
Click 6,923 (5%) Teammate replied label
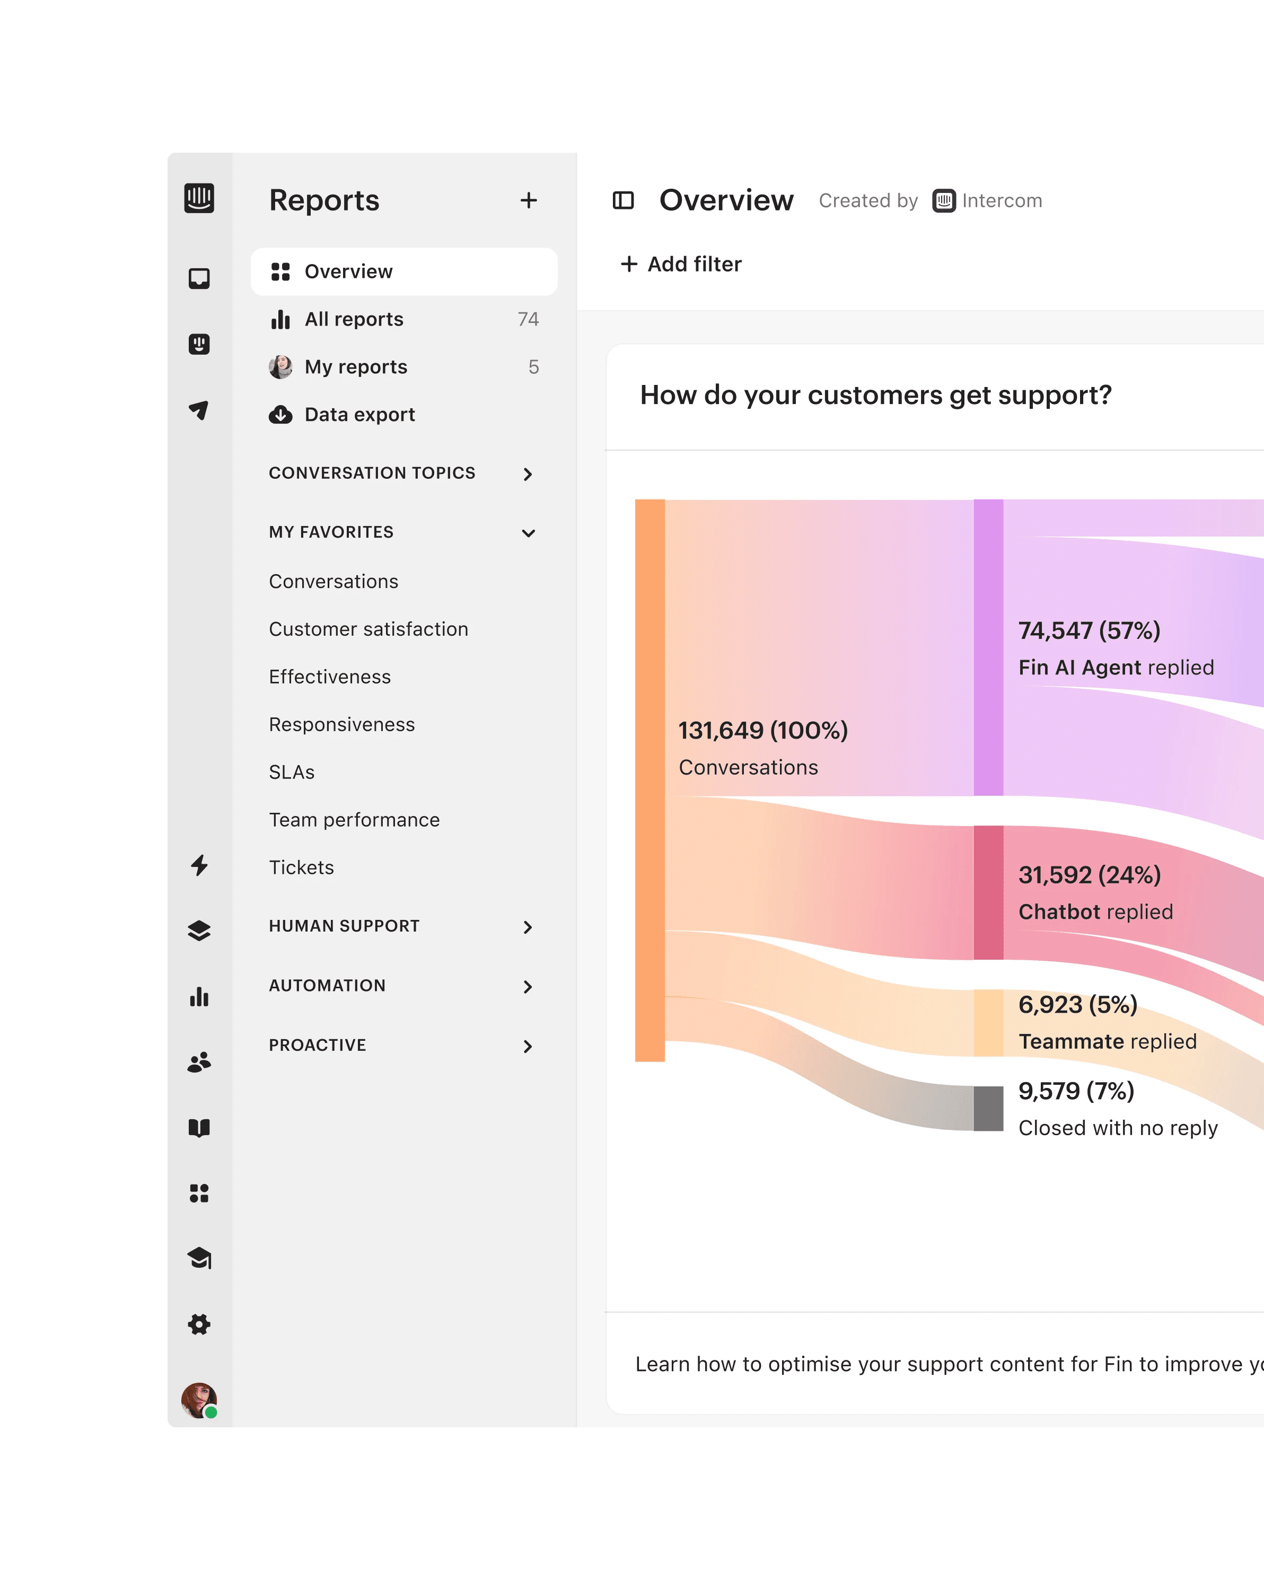point(1107,1022)
